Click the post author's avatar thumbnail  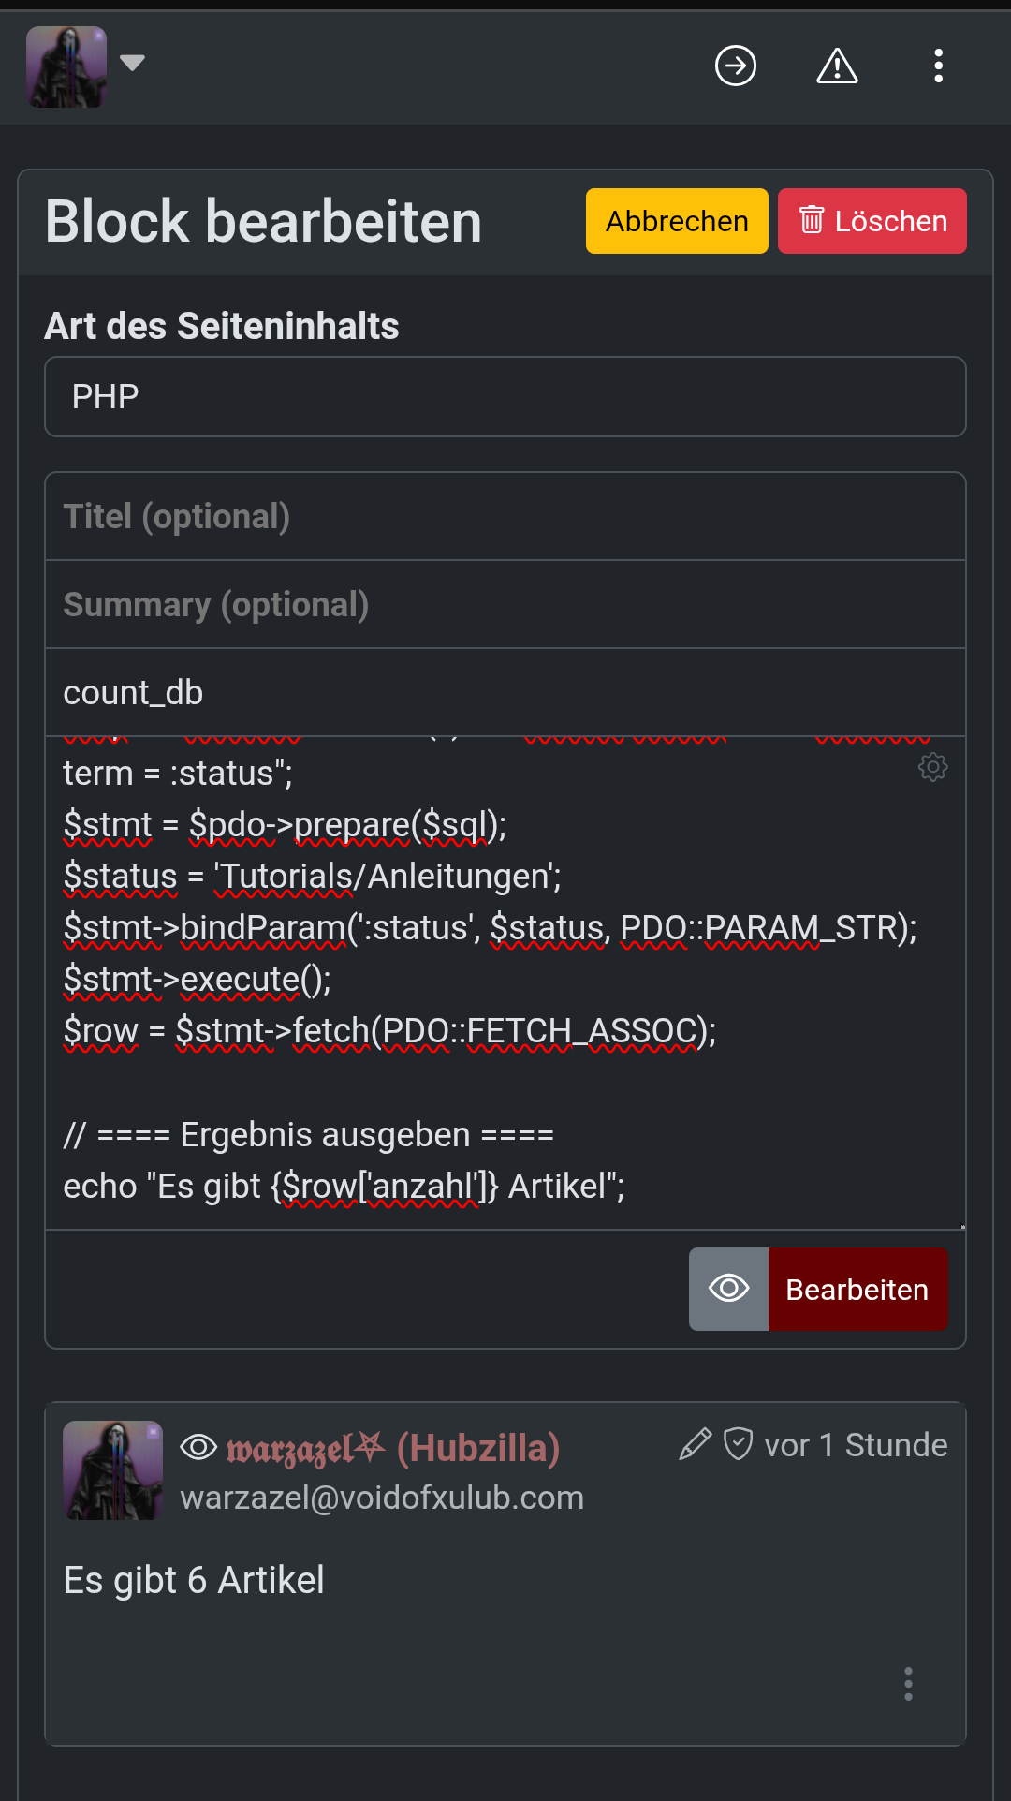(113, 1470)
